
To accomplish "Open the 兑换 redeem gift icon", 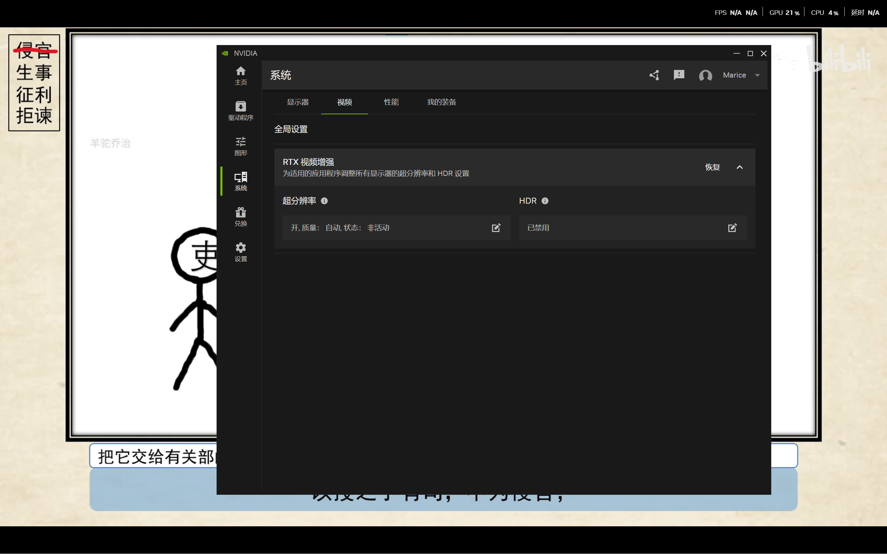I will click(240, 216).
